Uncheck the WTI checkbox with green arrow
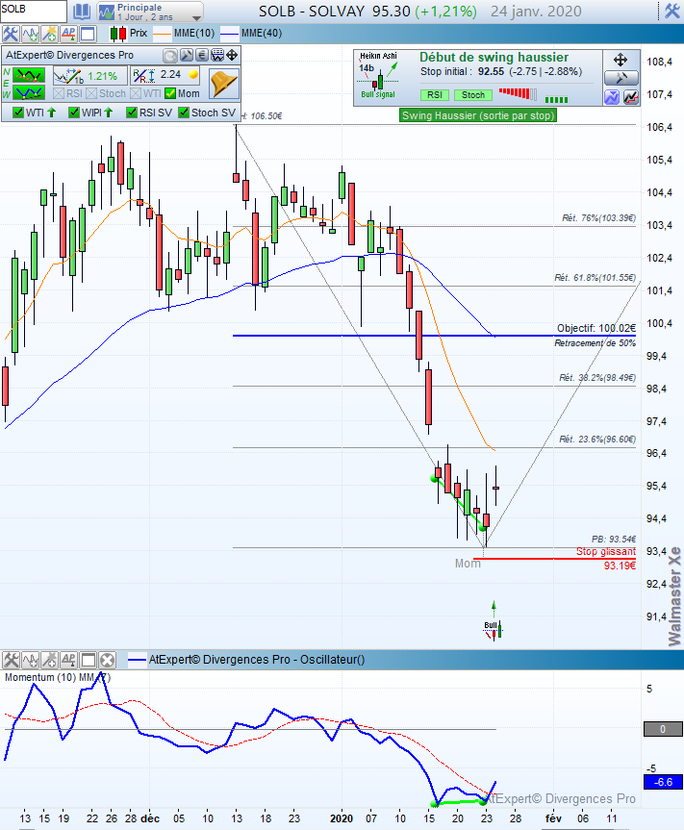This screenshot has height=830, width=684. pyautogui.click(x=18, y=113)
